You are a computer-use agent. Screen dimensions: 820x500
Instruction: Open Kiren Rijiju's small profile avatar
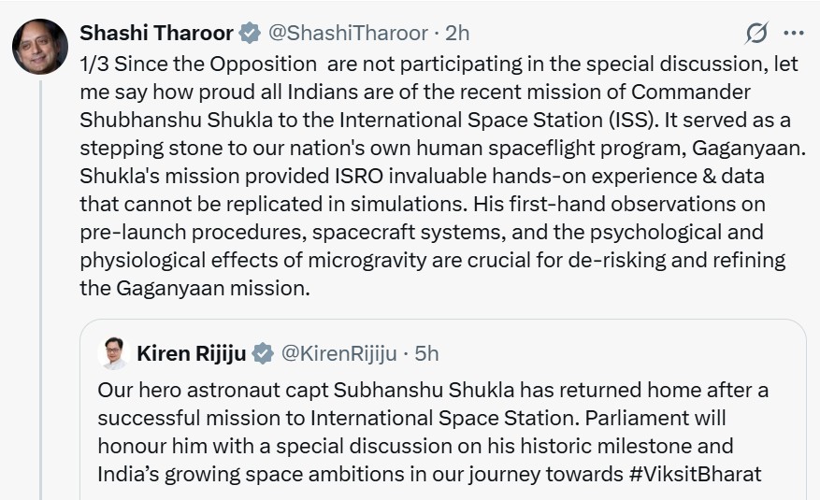coord(114,352)
